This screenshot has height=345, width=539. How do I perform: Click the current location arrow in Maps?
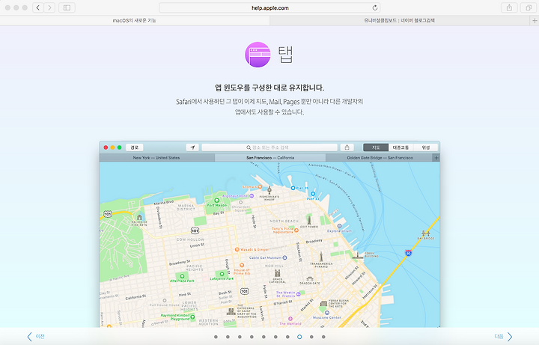pyautogui.click(x=192, y=147)
